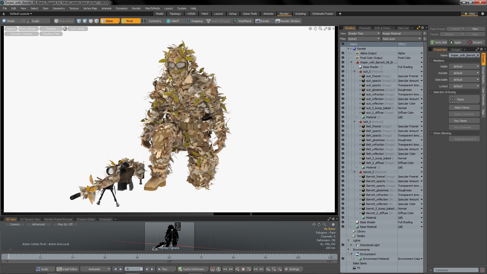Image resolution: width=487 pixels, height=274 pixels.
Task: Activate the Pivot mode button
Action: pos(131,21)
